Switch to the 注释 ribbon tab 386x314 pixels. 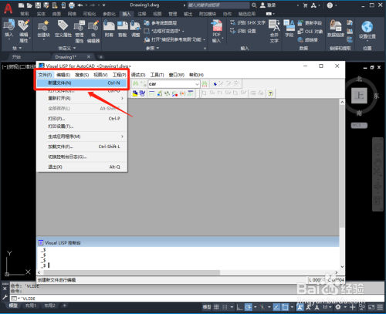coord(142,14)
